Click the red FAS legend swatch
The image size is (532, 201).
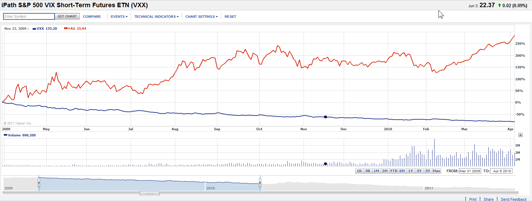66,29
